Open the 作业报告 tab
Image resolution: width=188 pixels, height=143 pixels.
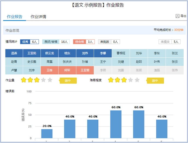click(14, 17)
